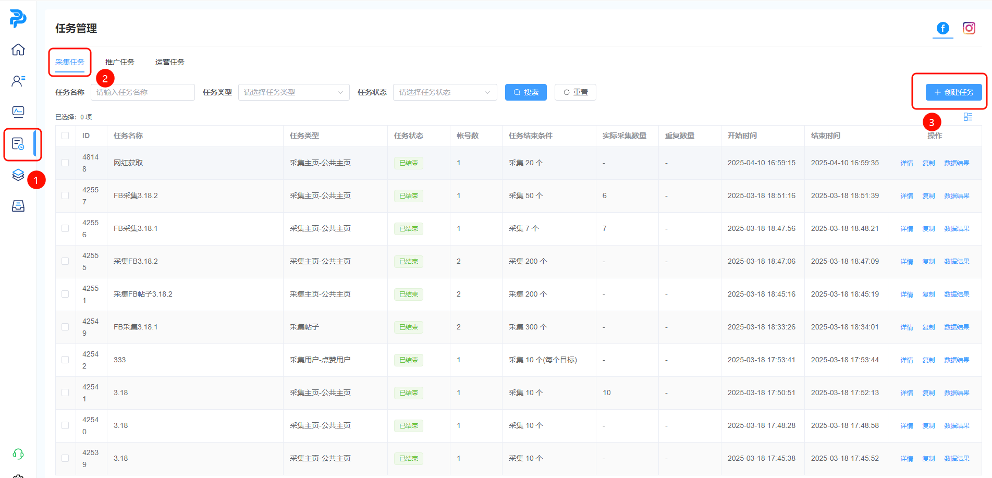Click the monitor dashboard sidebar icon
Screen dimensions: 992x478
[x=18, y=112]
